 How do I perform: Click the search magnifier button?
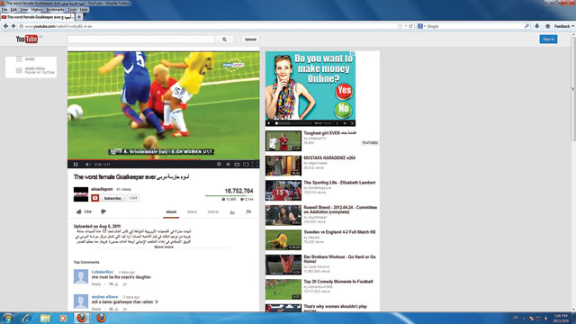pyautogui.click(x=224, y=40)
